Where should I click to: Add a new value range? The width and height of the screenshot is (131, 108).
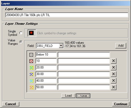(121, 46)
